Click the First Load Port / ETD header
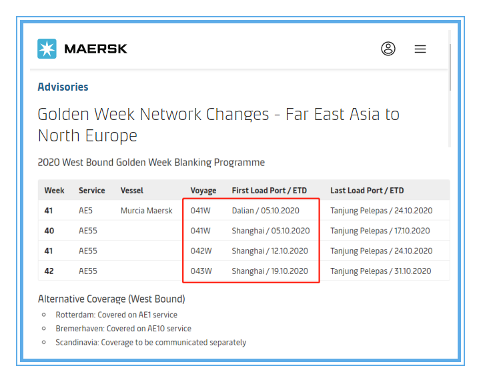 click(269, 191)
